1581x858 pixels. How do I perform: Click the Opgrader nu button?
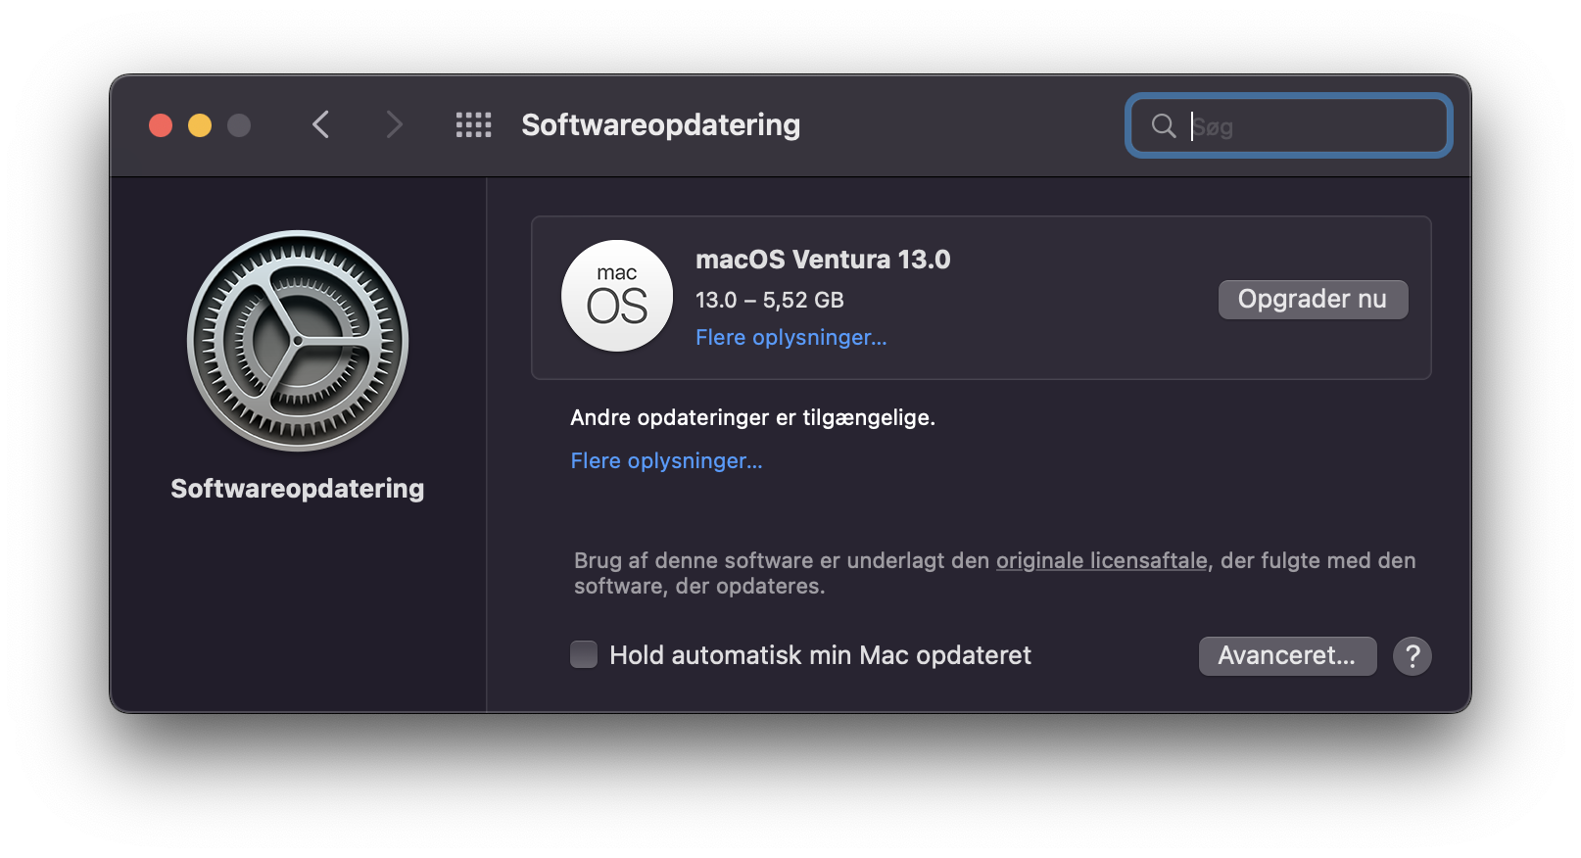tap(1313, 300)
